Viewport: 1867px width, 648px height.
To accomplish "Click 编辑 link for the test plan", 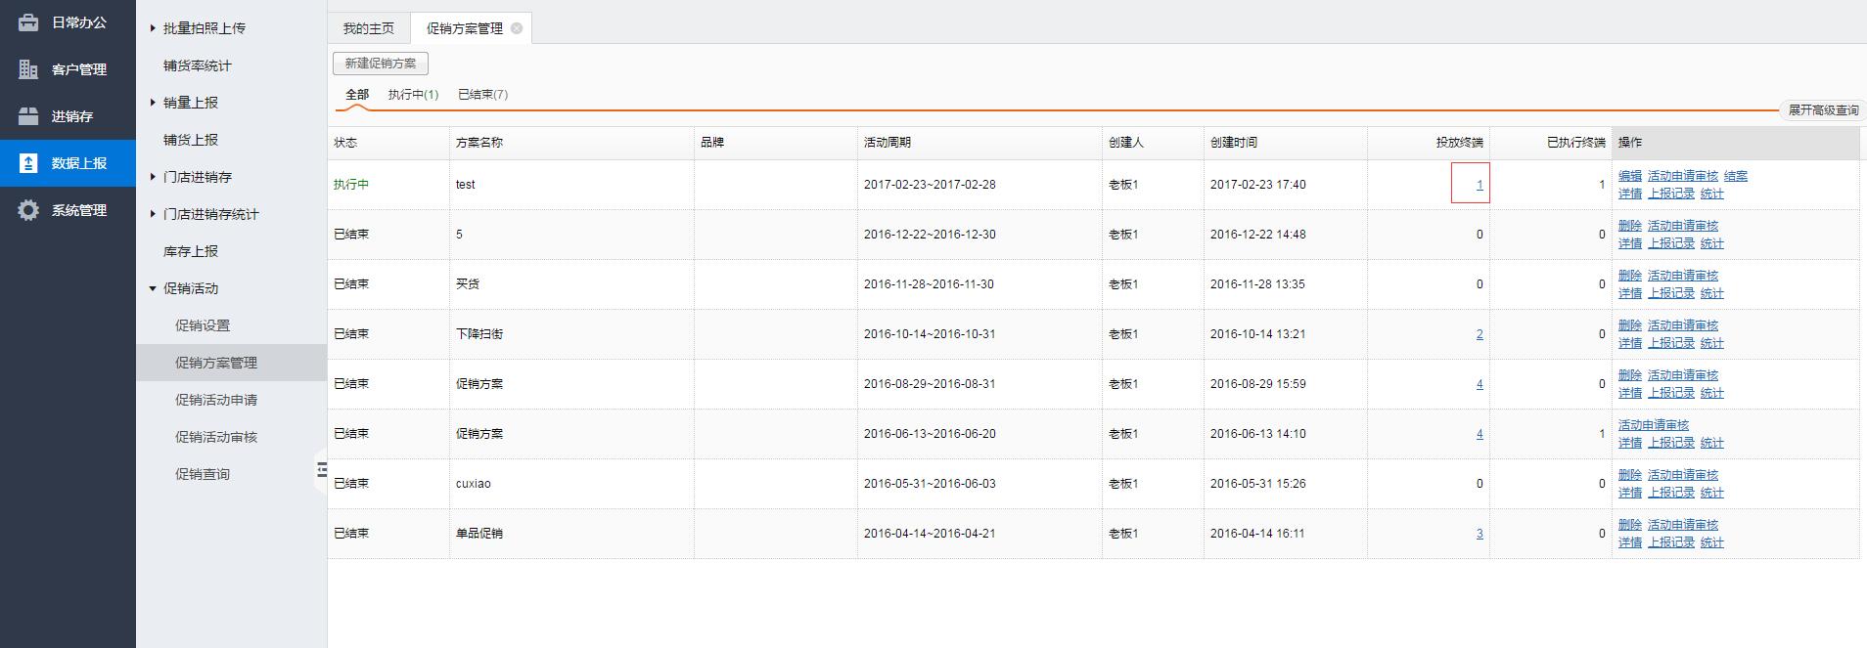I will coord(1629,176).
